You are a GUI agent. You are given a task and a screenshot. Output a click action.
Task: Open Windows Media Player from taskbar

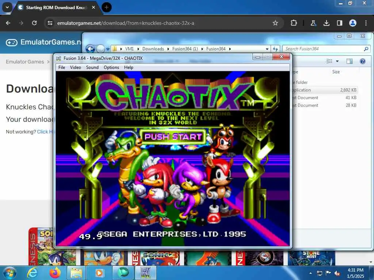[x=99, y=273]
